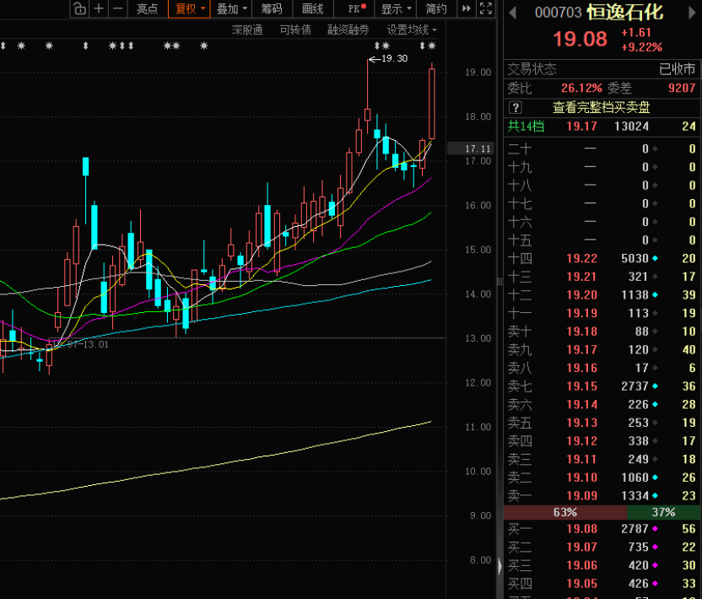Select 买二 price 19.07
The height and width of the screenshot is (599, 702).
[581, 547]
